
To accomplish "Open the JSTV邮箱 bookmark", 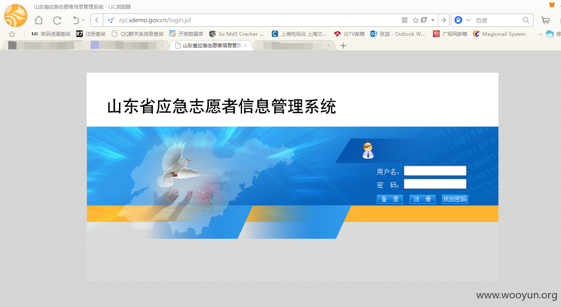I will pos(349,34).
